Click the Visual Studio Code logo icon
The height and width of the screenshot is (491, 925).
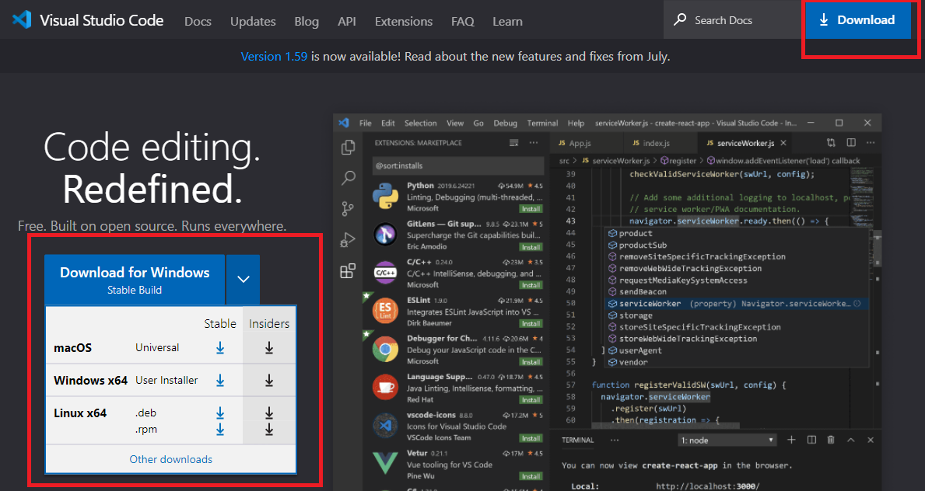[x=22, y=20]
